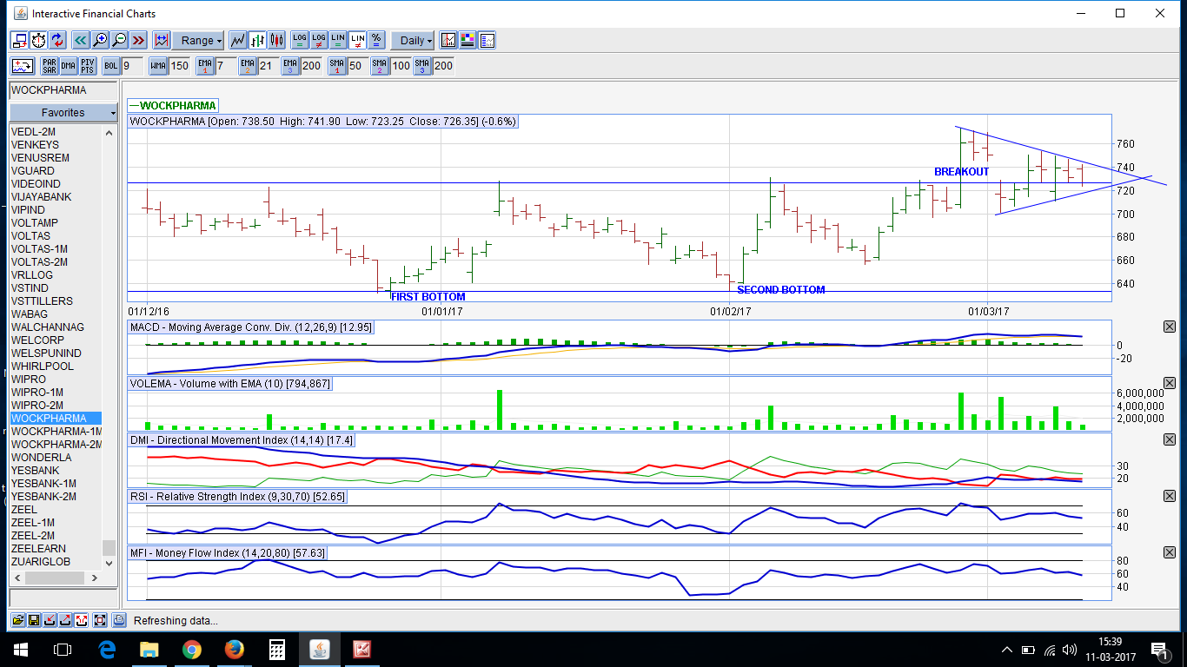1187x667 pixels.
Task: Click the open folder icon in bottom toolbar
Action: tap(18, 620)
